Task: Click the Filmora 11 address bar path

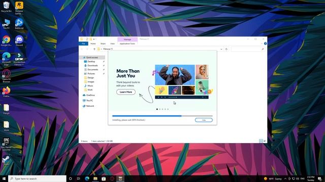Action: point(108,49)
